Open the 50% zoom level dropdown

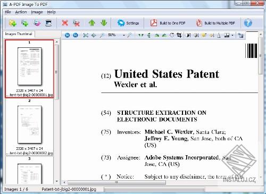click(x=123, y=35)
